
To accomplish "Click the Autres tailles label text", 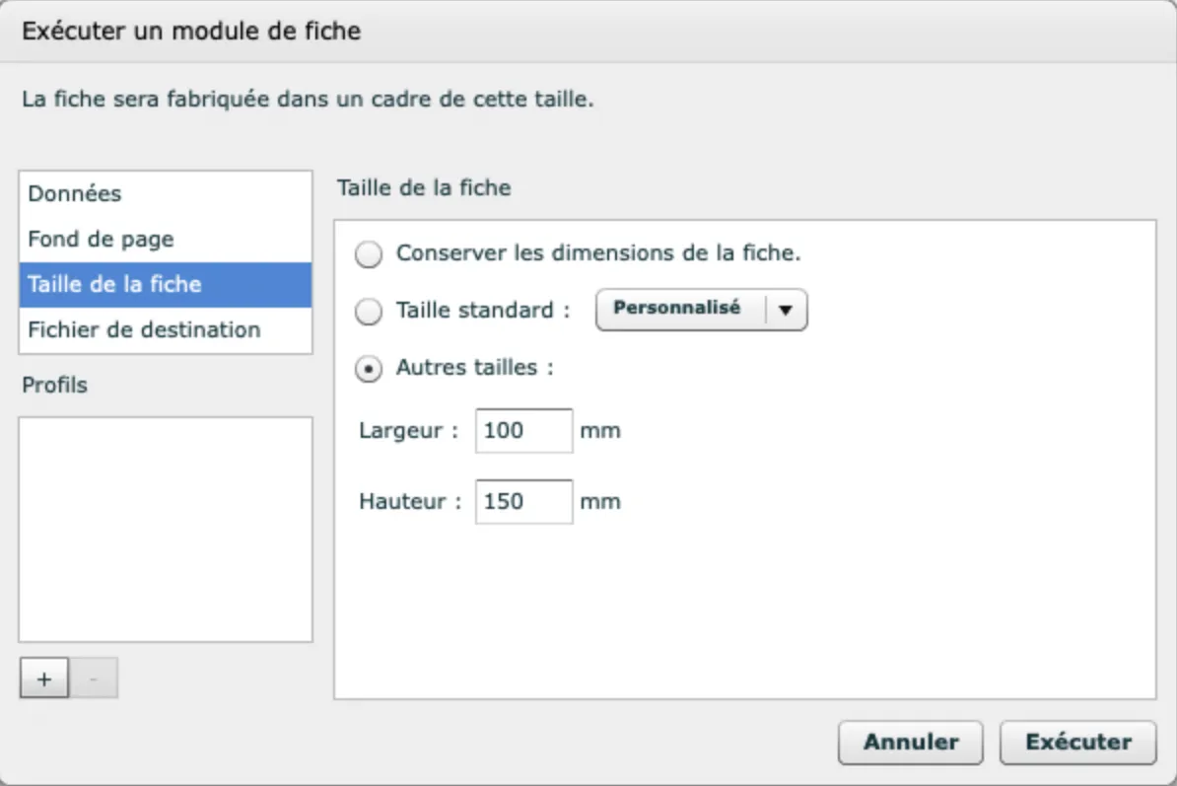I will tap(474, 367).
